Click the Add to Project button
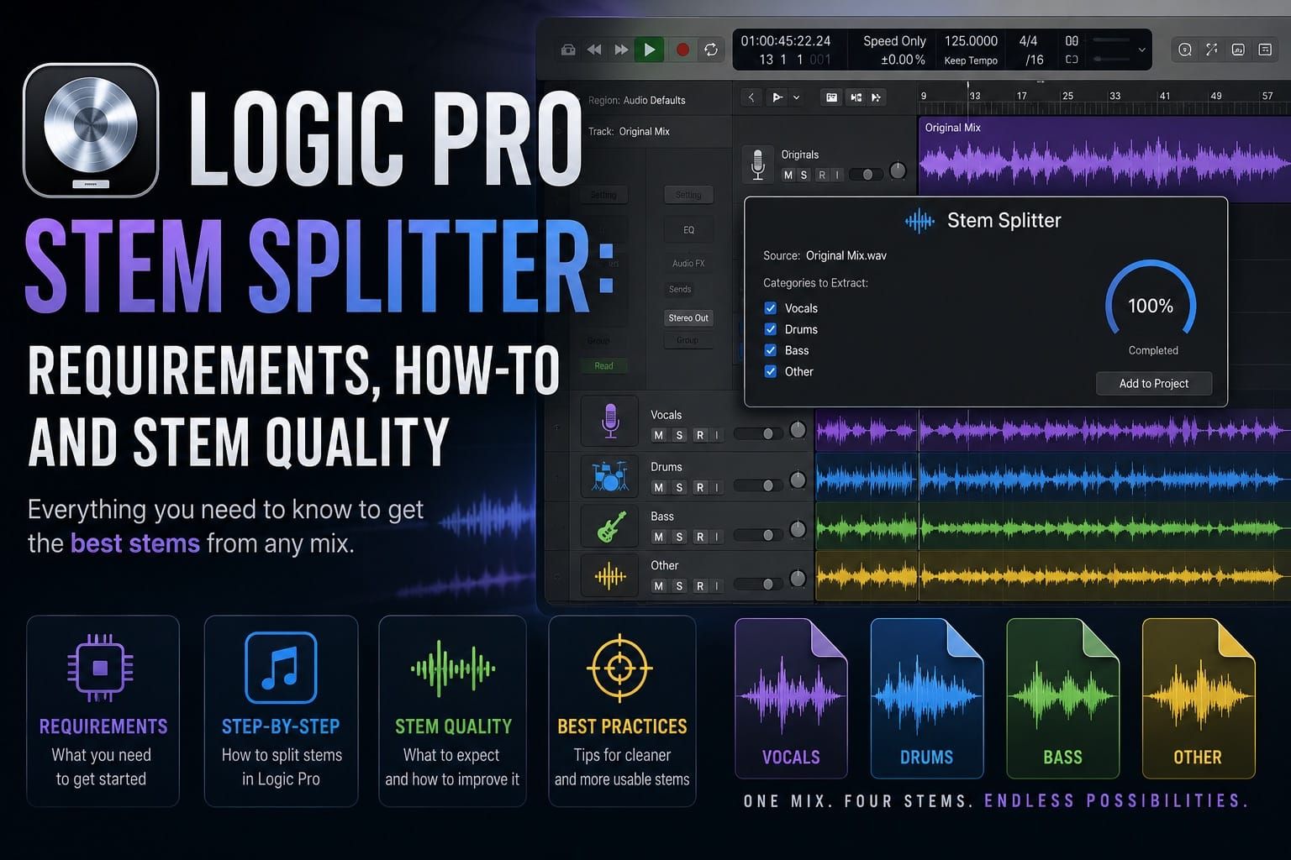Screen dimensions: 1291x860 [x=1154, y=384]
